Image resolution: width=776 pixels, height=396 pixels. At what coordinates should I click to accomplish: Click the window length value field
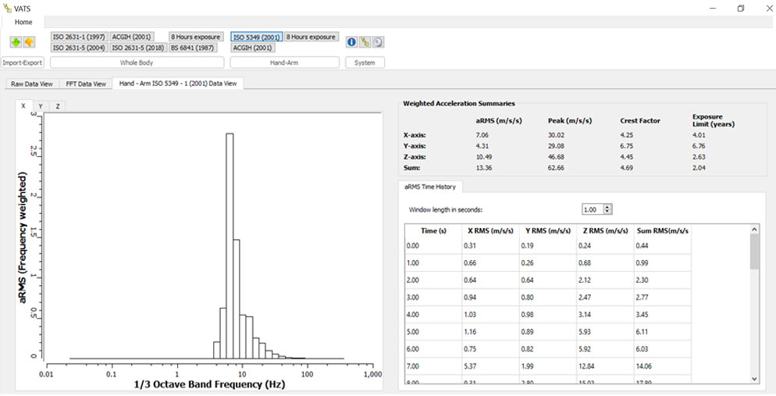593,210
